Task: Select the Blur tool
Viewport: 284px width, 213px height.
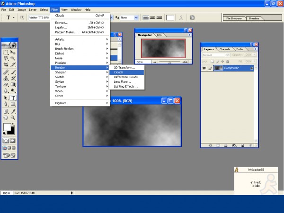Action: tap(6, 90)
